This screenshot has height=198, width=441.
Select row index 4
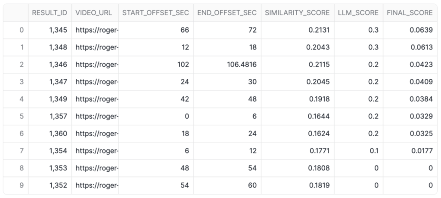coord(22,99)
